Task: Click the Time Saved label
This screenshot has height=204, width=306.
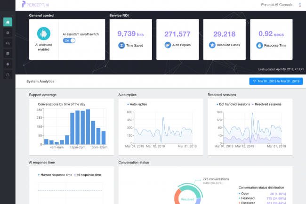Action: [135, 45]
